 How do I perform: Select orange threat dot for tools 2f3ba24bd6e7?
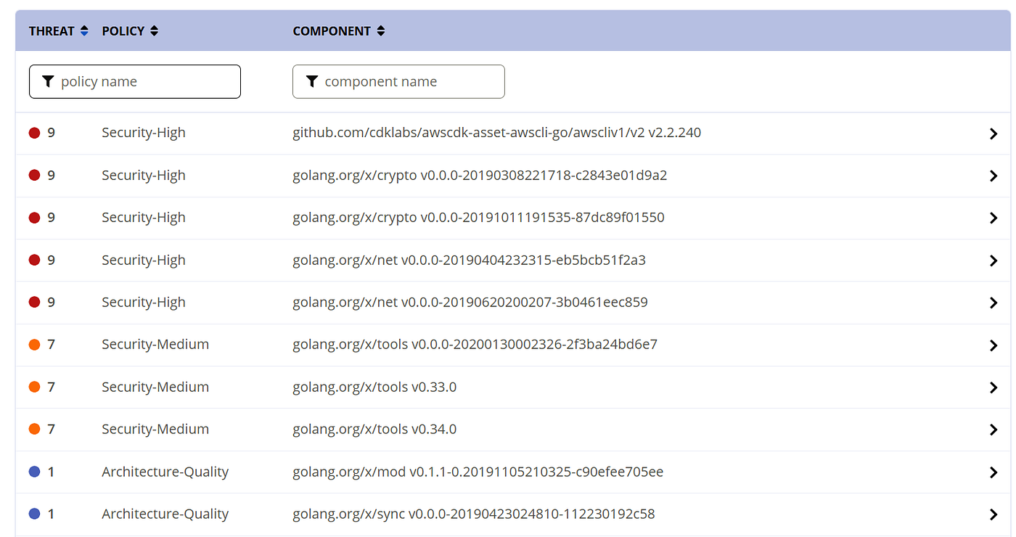click(x=34, y=345)
